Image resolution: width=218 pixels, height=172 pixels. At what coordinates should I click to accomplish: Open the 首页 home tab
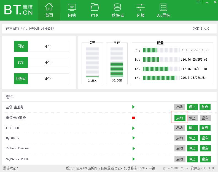pos(49,10)
